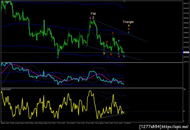Select the yellow wave label '1'

90,27
